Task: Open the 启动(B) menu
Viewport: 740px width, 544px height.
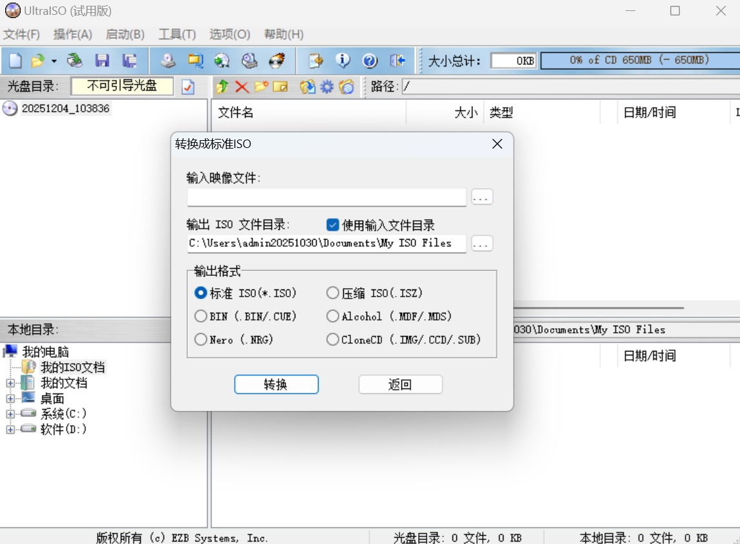Action: (x=125, y=34)
